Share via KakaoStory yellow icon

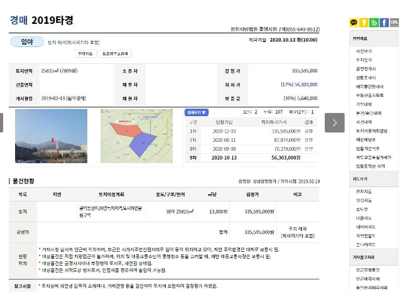point(364,23)
